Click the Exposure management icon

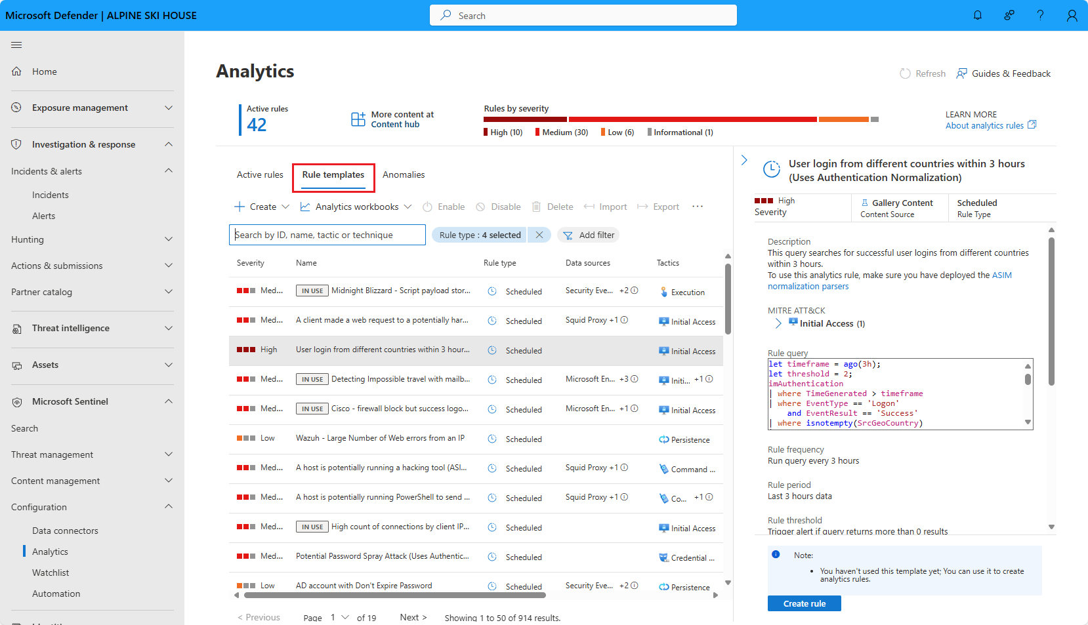(x=16, y=108)
